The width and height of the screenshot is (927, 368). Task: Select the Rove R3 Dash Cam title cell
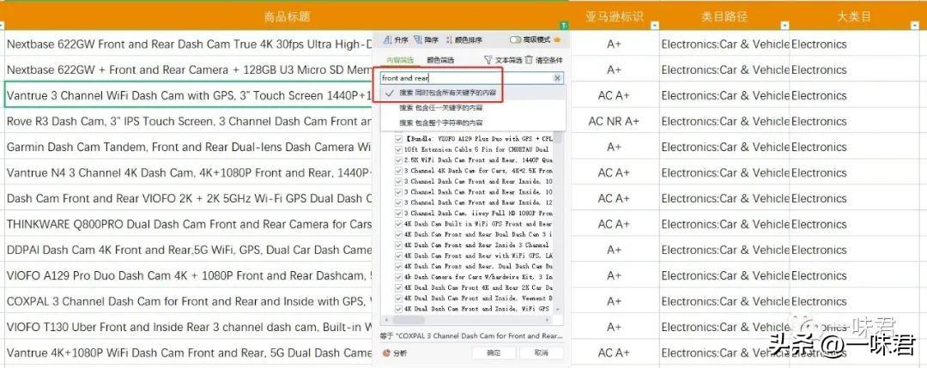189,121
